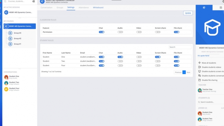Open Group #2 in the course tree

click(x=17, y=38)
